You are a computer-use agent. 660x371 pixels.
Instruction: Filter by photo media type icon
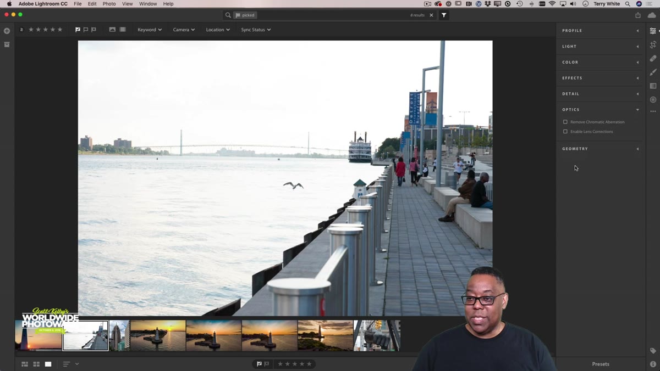(x=112, y=30)
